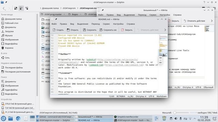Expand hidden Безымянный KWrite toolbar items
The width and height of the screenshot is (218, 122).
tap(212, 21)
